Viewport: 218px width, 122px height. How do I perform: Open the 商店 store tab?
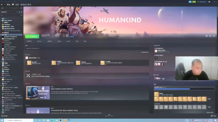[8, 5]
